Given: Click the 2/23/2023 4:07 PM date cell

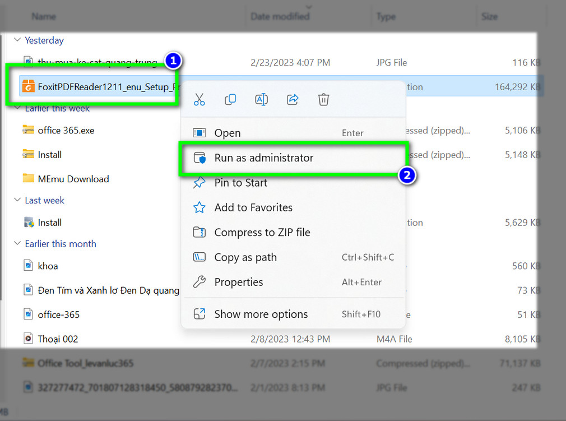Looking at the screenshot, I should pyautogui.click(x=290, y=62).
